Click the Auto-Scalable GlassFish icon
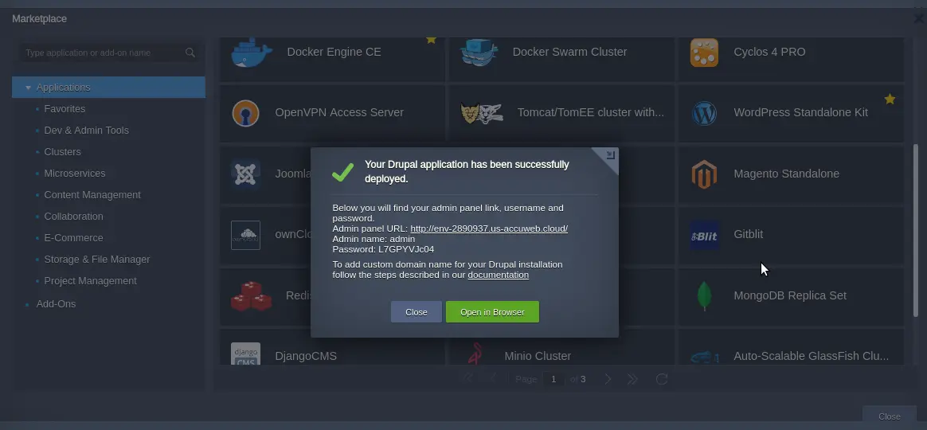Image resolution: width=927 pixels, height=430 pixels. (704, 358)
